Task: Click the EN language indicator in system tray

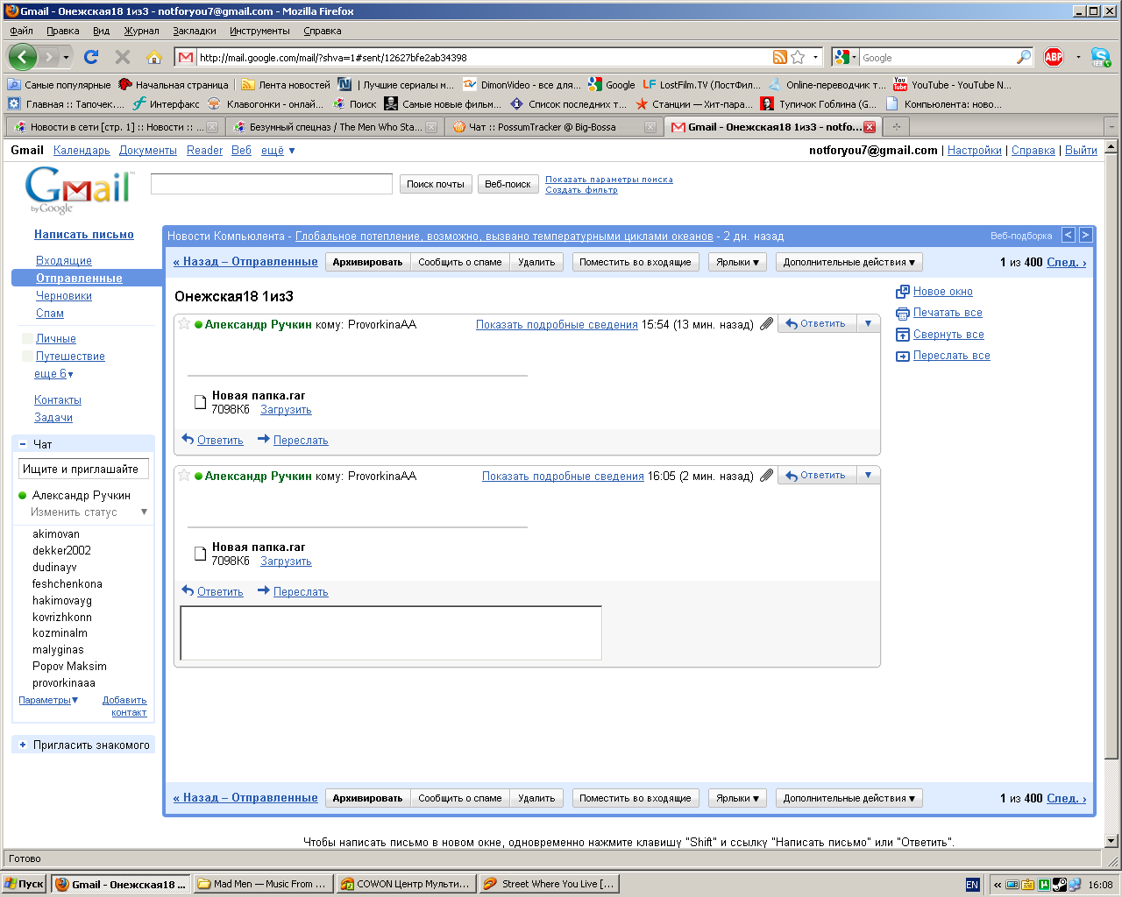Action: click(972, 885)
